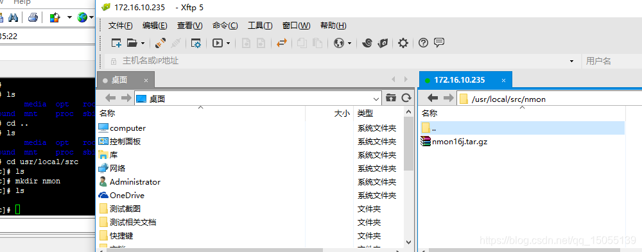This screenshot has height=252, width=642.
Task: Refresh the local pane
Action: 406,97
